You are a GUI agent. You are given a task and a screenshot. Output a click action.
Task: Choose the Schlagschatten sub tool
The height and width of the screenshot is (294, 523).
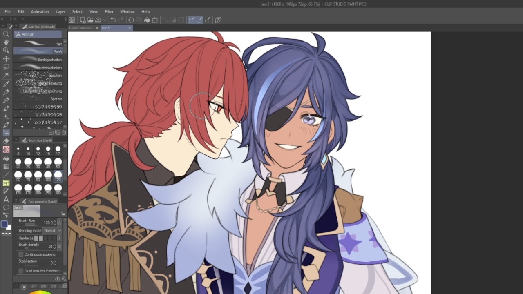[x=38, y=60]
